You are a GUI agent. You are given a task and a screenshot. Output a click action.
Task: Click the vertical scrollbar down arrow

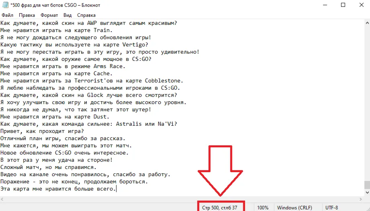point(367,193)
